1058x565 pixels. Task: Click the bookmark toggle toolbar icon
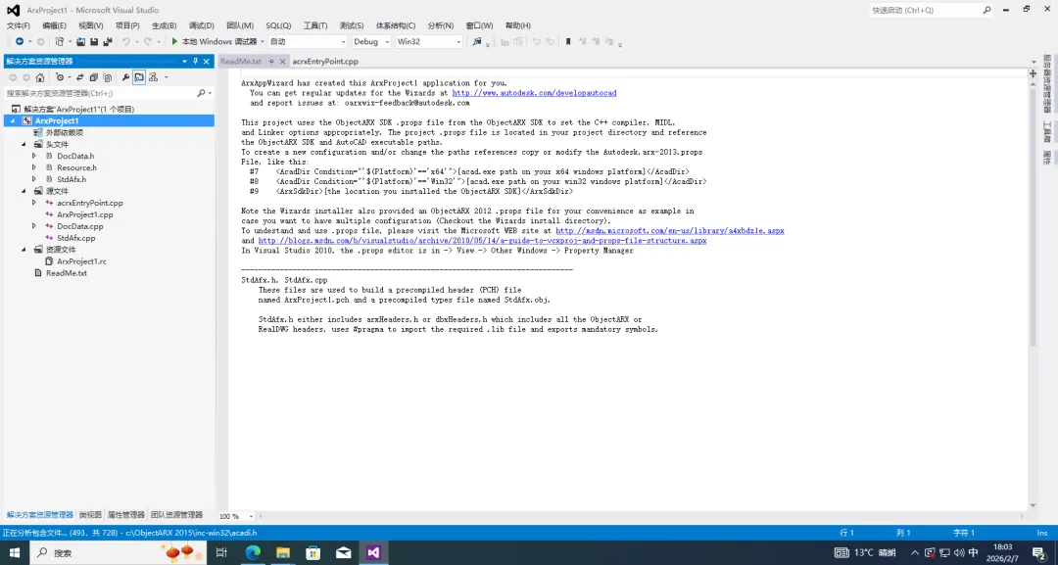[x=568, y=42]
